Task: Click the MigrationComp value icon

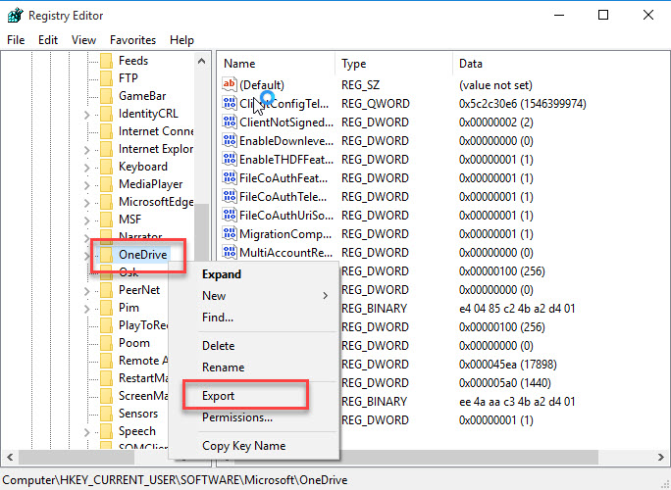Action: pos(230,233)
